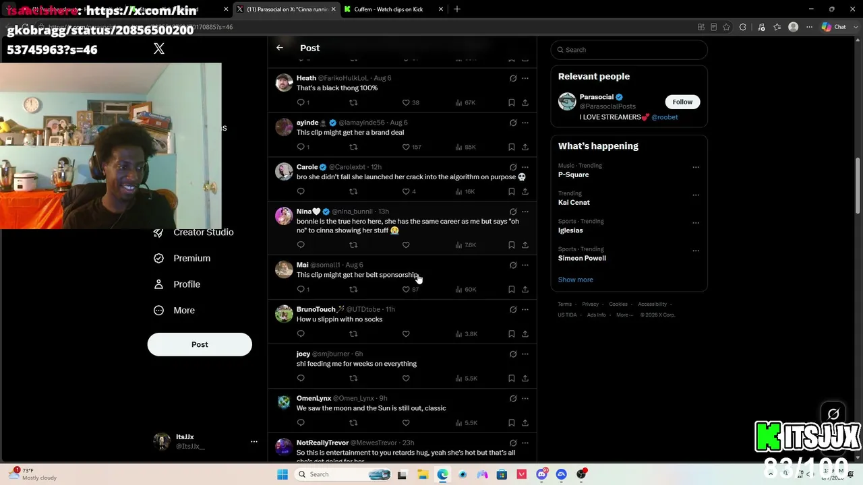This screenshot has height=485, width=863.
Task: Open Show more under What's happening
Action: [x=576, y=280]
